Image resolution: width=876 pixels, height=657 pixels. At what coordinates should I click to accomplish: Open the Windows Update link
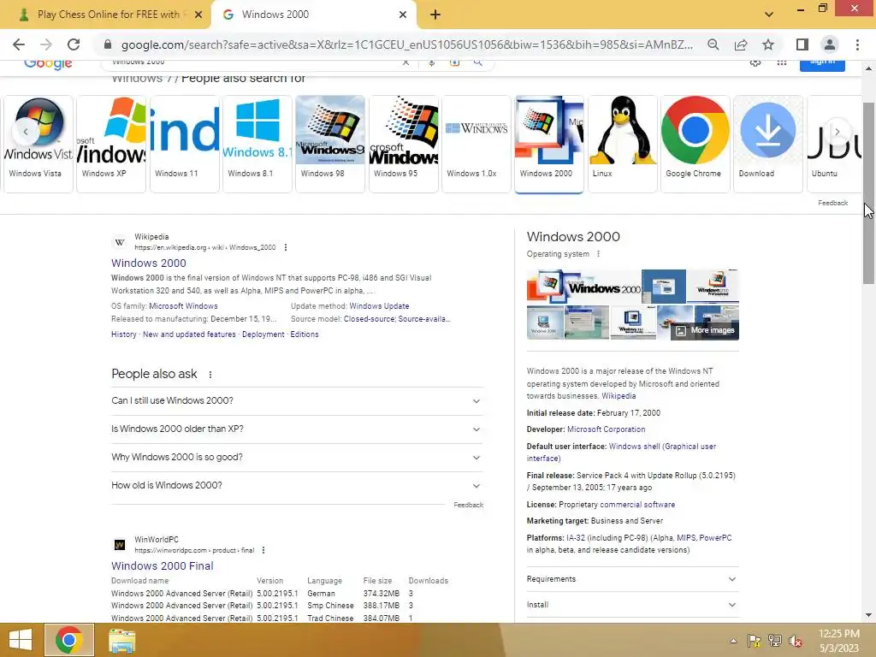point(379,306)
